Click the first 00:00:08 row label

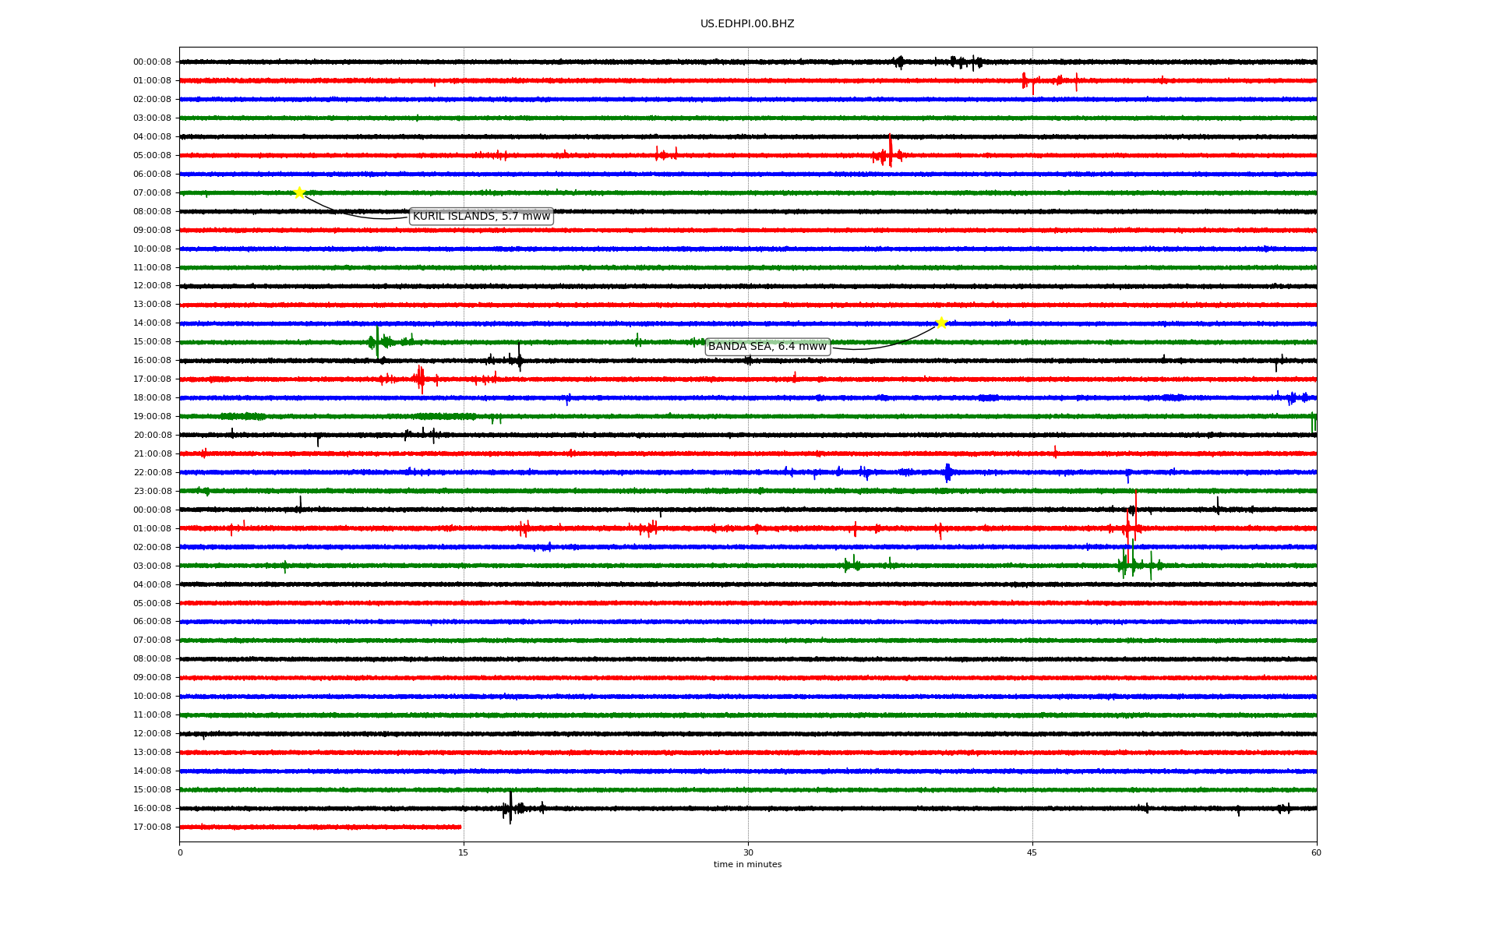click(x=152, y=62)
